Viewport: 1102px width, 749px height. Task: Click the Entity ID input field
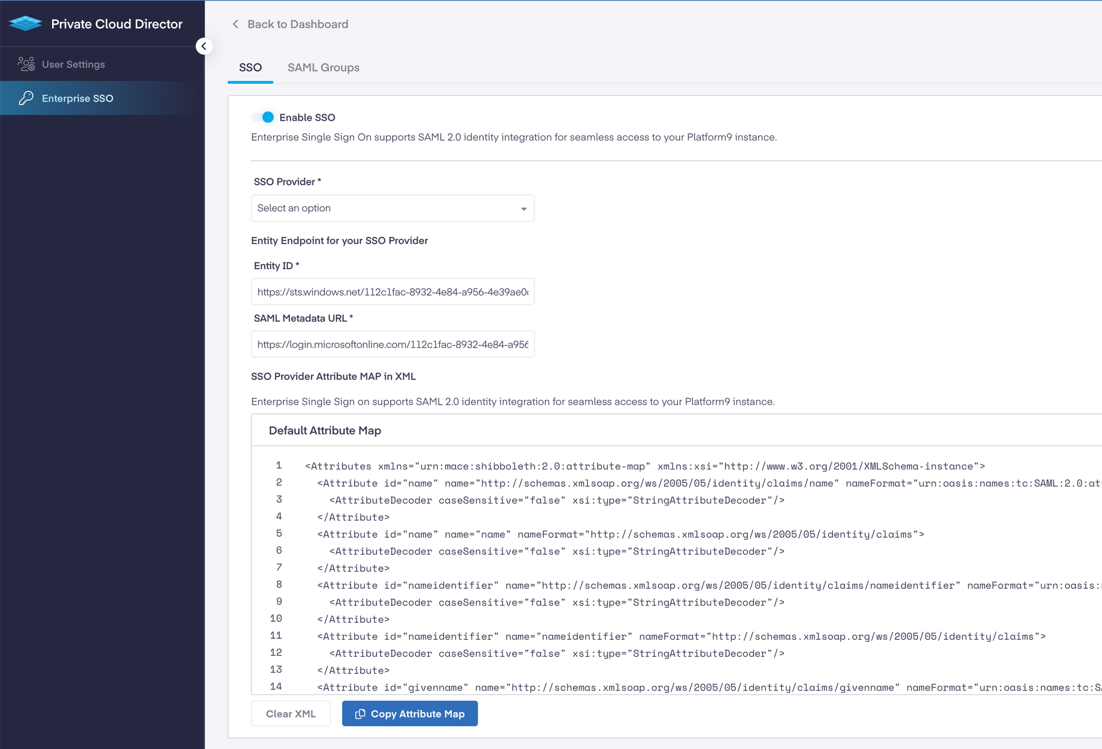(x=392, y=292)
